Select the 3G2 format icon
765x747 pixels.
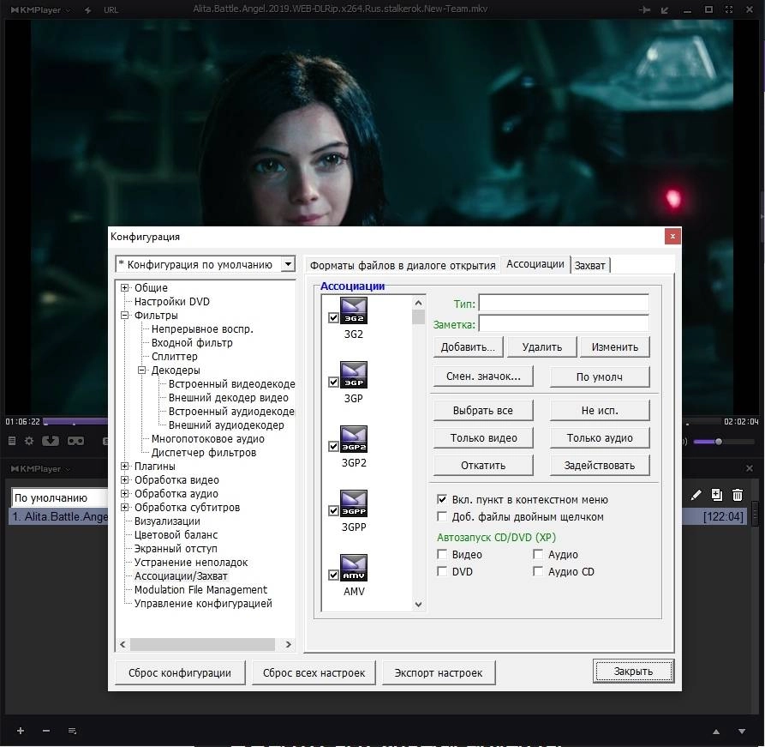click(354, 310)
